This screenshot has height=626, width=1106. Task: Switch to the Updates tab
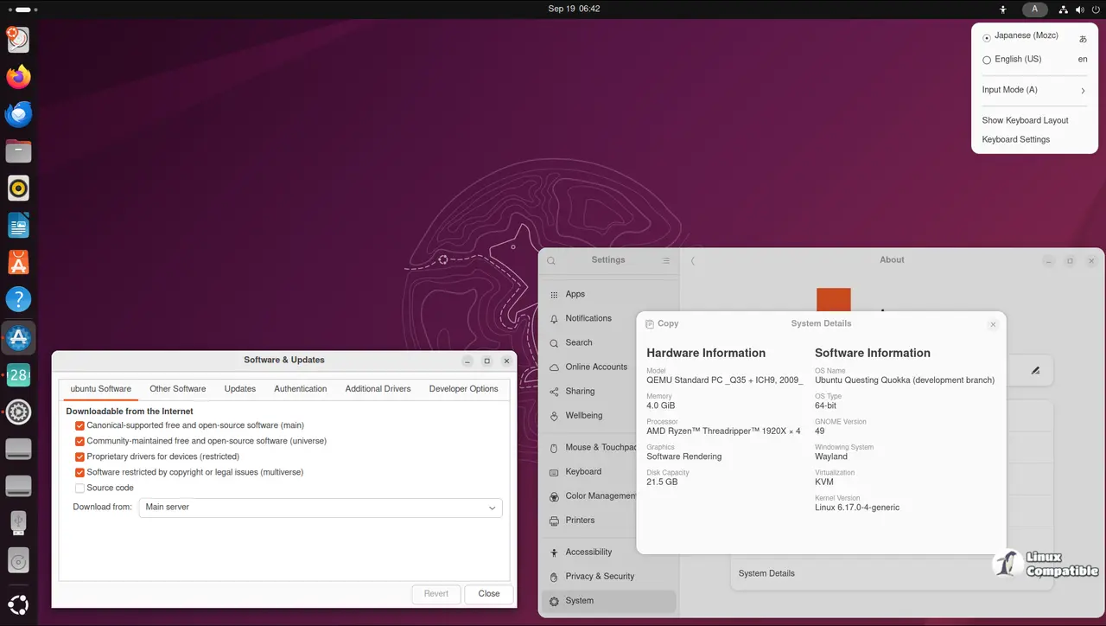pyautogui.click(x=239, y=389)
